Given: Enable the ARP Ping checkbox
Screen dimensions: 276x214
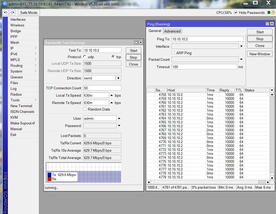Looking at the screenshot, I should 173,53.
